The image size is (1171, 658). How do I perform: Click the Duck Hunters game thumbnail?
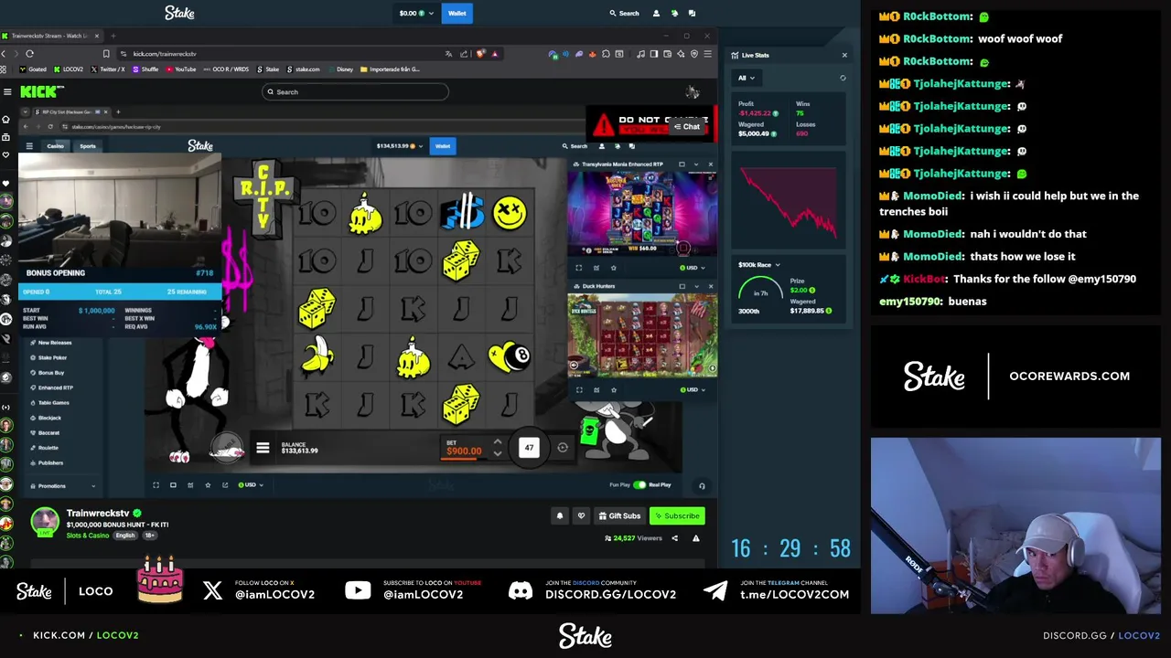point(641,334)
